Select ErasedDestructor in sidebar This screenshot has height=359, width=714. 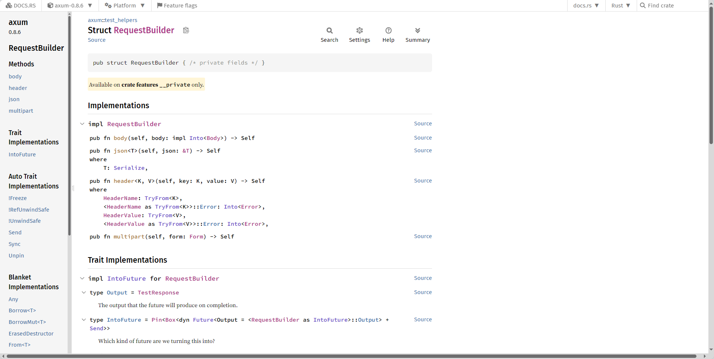pos(31,334)
